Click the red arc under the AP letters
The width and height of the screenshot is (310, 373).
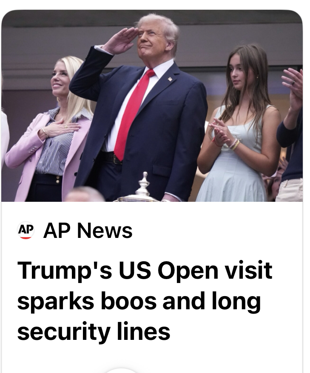tap(26, 237)
